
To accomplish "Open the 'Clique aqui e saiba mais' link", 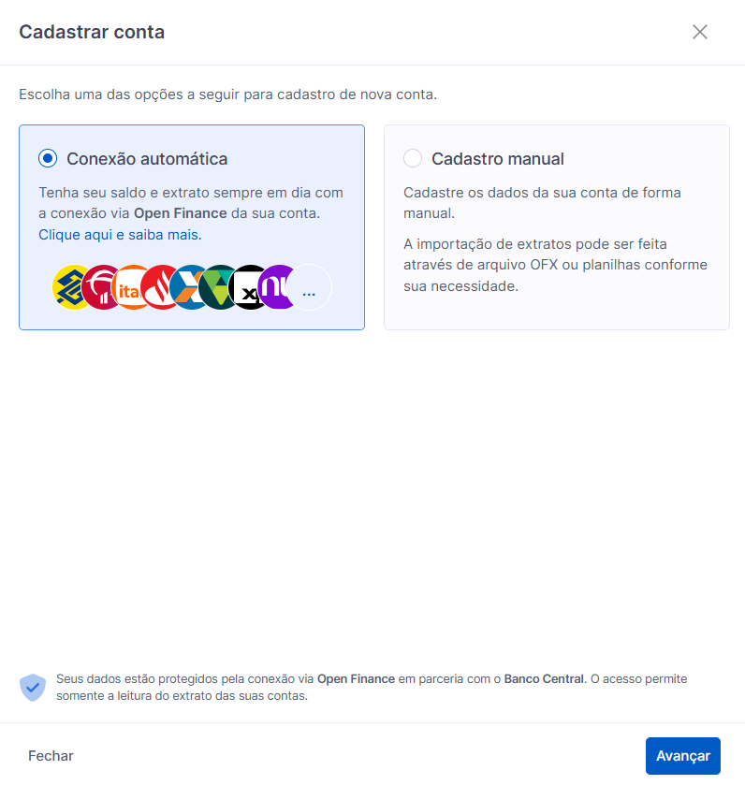I will [120, 235].
